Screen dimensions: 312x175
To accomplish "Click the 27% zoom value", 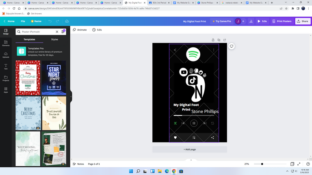I will [247, 164].
